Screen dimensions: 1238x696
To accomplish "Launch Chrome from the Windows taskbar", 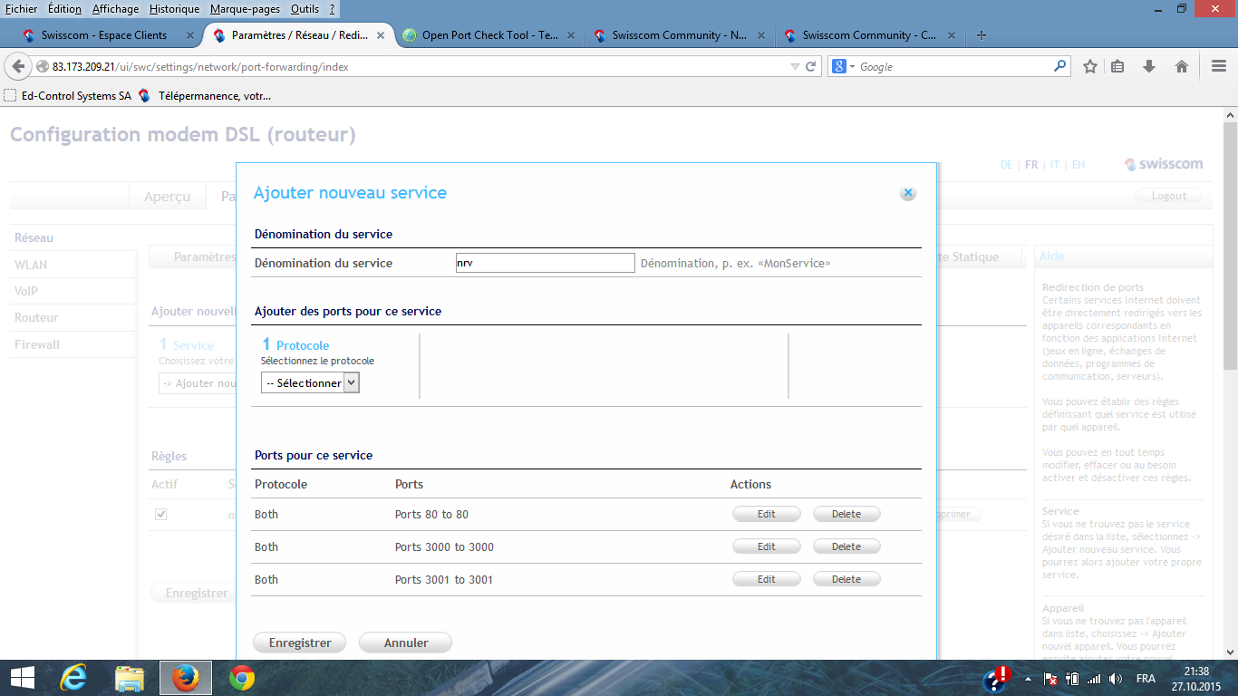I will click(x=241, y=678).
